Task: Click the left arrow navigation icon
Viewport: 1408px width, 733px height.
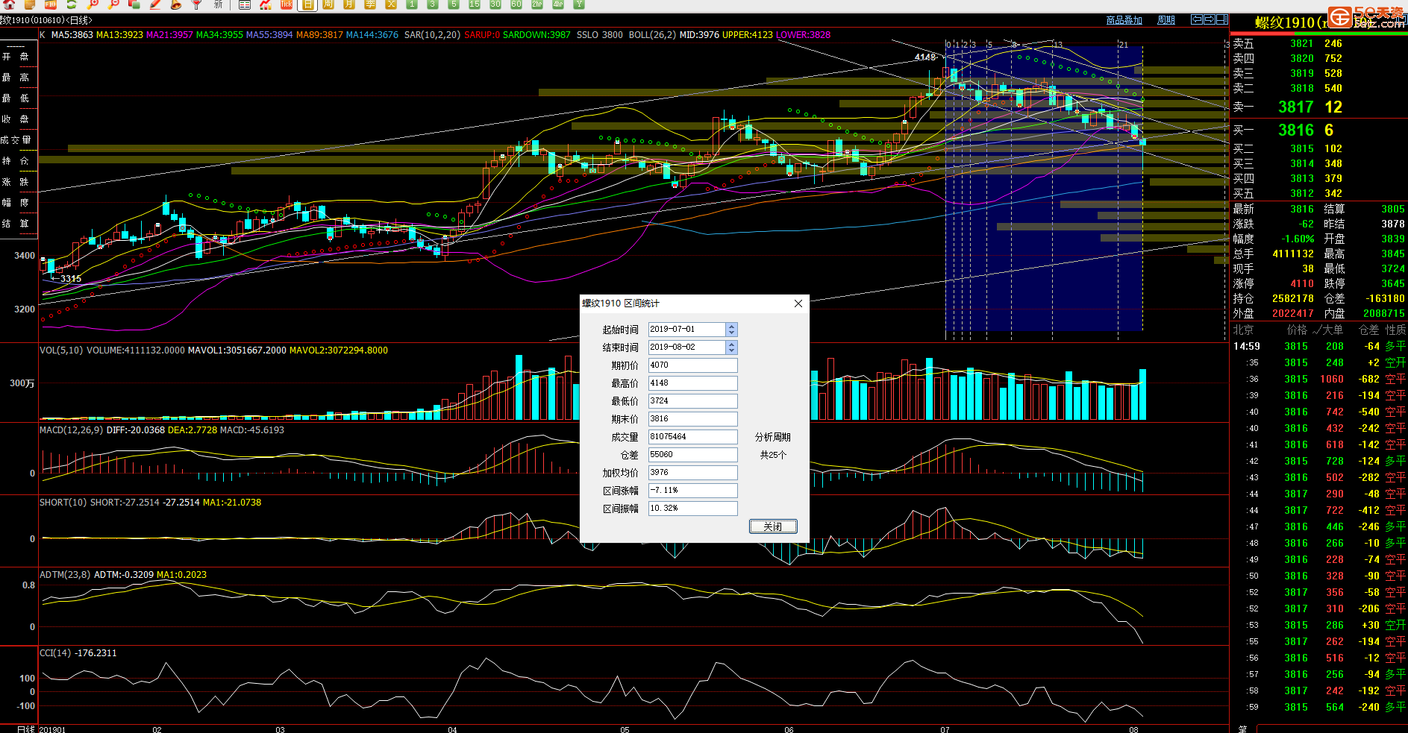Action: coord(1196,19)
